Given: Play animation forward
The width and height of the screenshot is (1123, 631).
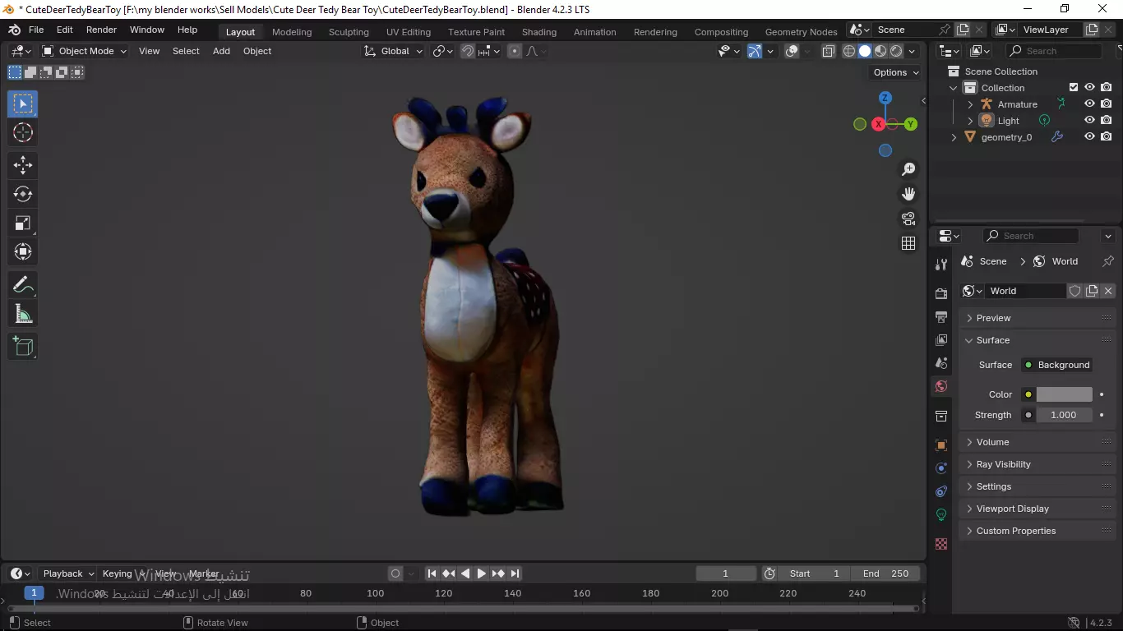Looking at the screenshot, I should pyautogui.click(x=482, y=573).
